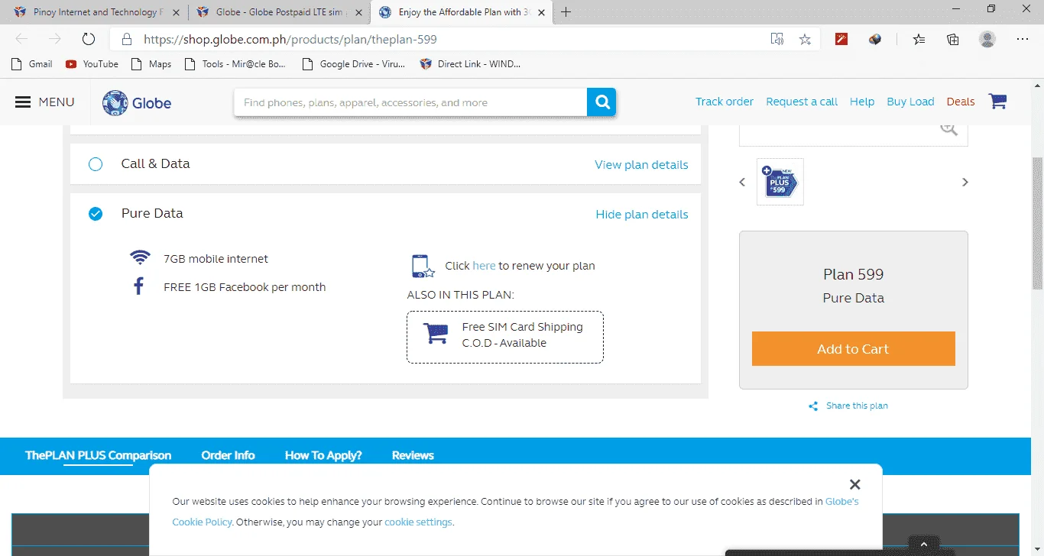Close the Pinoy Internet and Technology tab
Viewport: 1044px width, 556px height.
(x=176, y=12)
